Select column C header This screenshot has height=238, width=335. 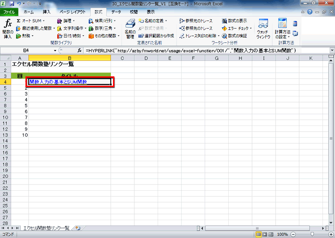[x=122, y=58]
